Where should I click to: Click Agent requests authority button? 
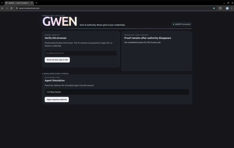57,99
